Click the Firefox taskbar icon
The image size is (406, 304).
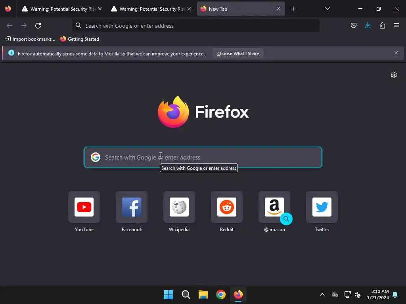coord(238,294)
